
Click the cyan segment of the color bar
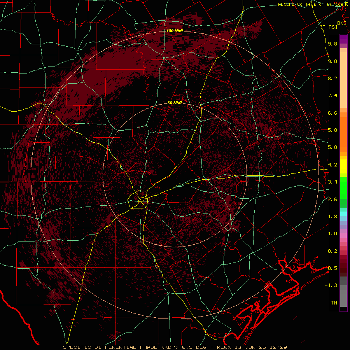click(343, 214)
